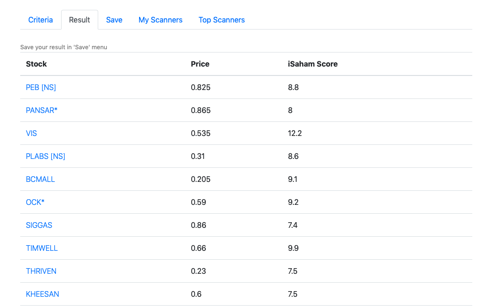
Task: Open the Top Scanners tab
Action: coord(221,20)
